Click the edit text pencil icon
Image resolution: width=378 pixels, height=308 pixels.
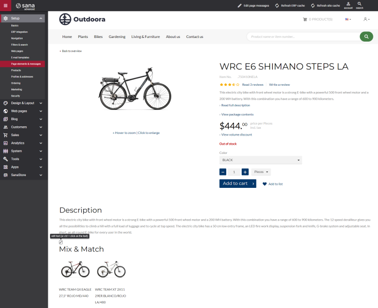61,242
